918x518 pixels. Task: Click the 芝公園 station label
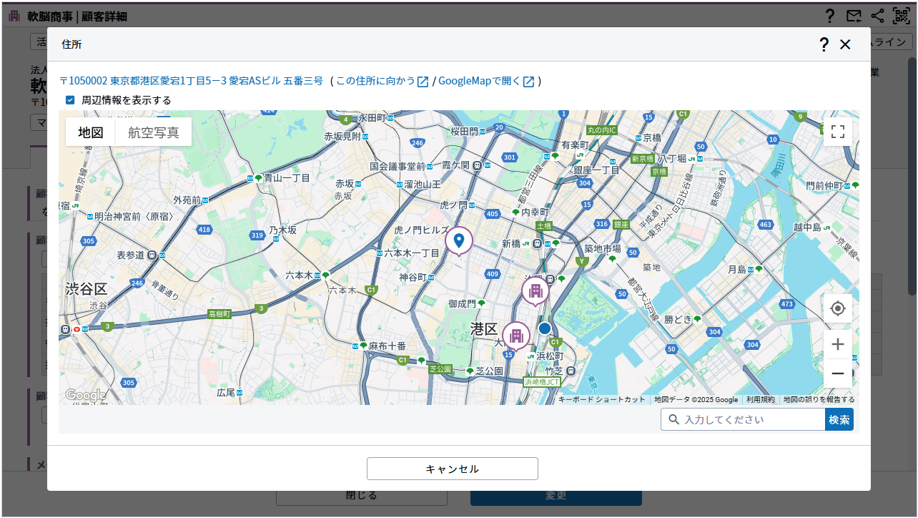coord(490,371)
